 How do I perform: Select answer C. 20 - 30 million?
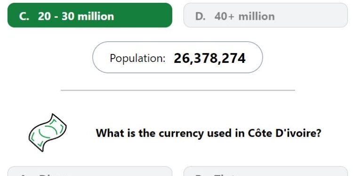tap(90, 15)
